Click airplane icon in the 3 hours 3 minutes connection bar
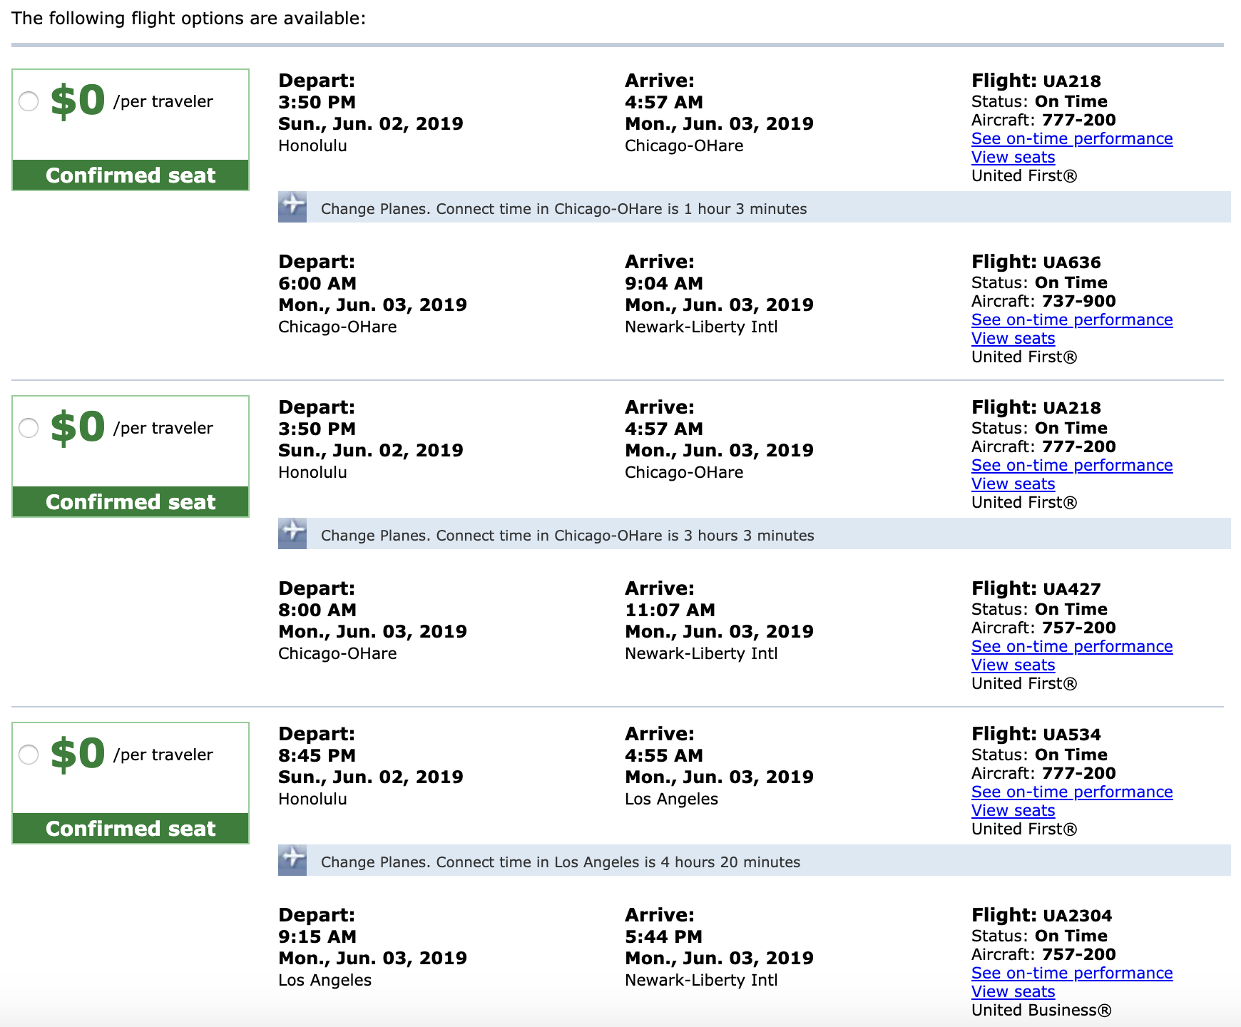Screen dimensions: 1241x1027 pos(292,533)
